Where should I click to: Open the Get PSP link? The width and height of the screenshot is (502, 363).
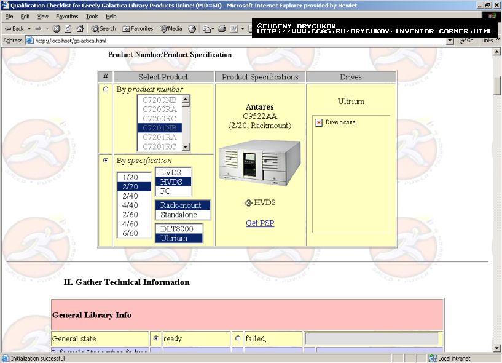point(260,223)
